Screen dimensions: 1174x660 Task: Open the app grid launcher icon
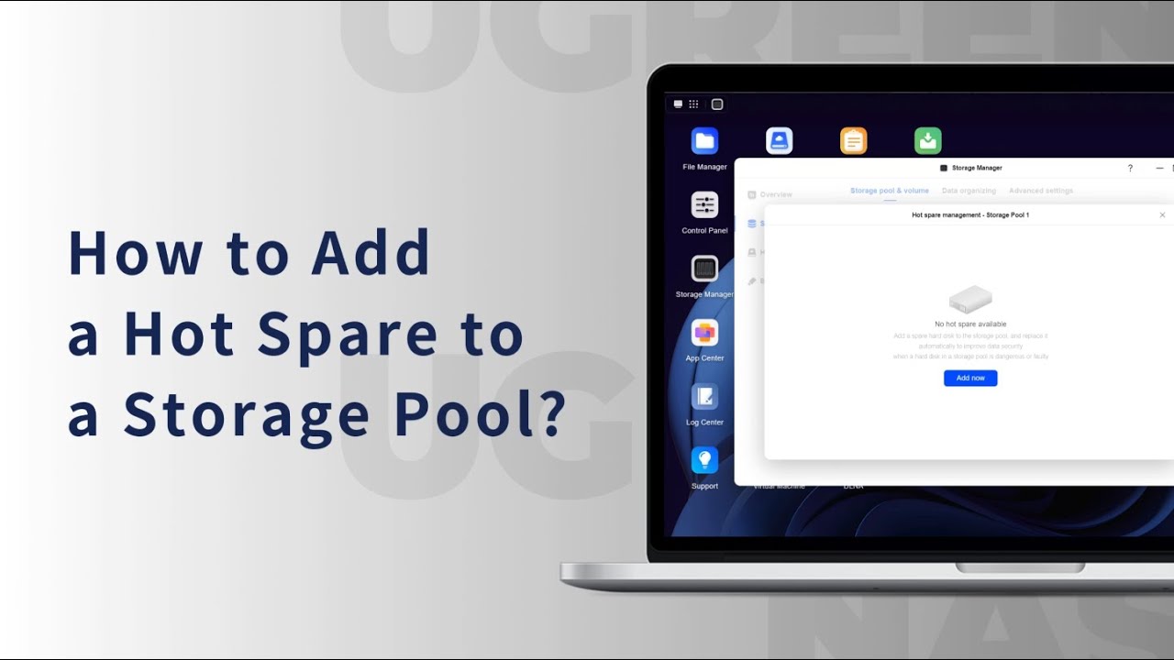tap(694, 104)
